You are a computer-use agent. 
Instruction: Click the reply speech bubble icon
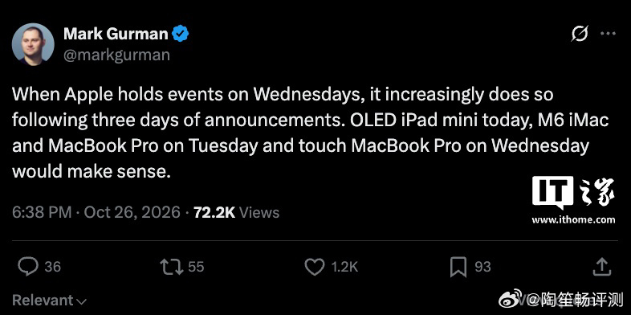point(28,267)
